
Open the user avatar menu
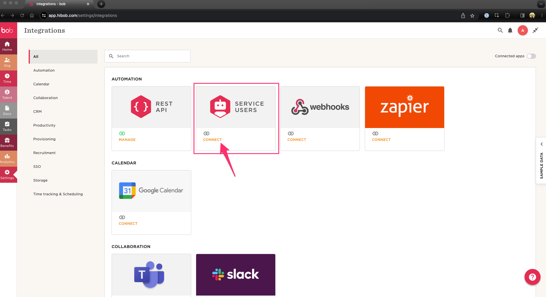tap(522, 30)
